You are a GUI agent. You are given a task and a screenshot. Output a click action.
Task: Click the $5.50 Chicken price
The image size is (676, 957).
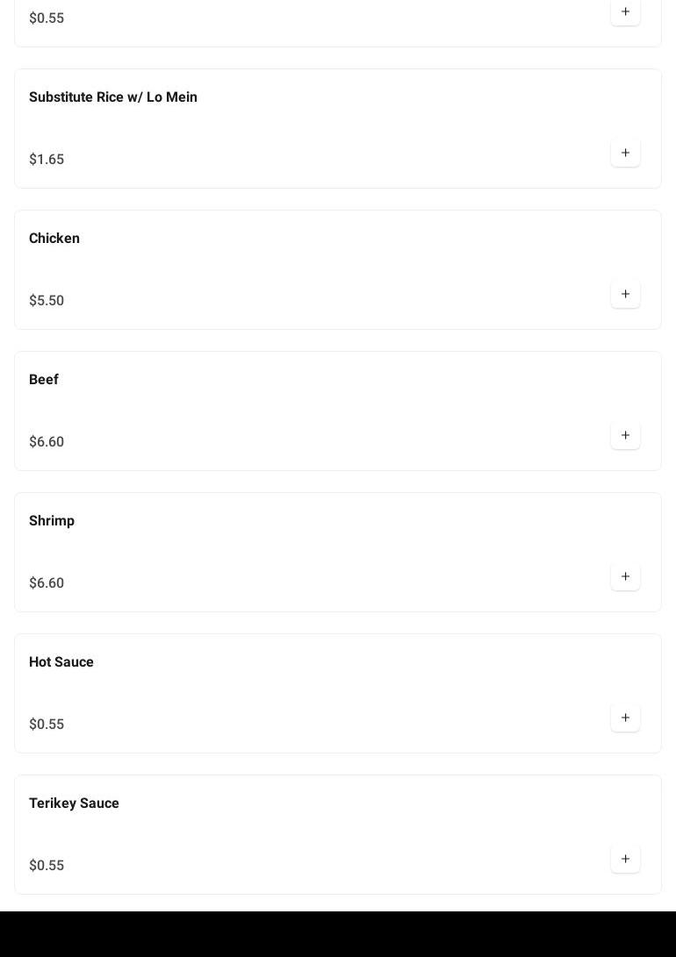tap(47, 301)
